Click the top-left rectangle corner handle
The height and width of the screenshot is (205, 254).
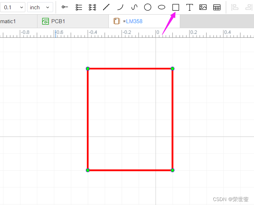[x=88, y=69]
